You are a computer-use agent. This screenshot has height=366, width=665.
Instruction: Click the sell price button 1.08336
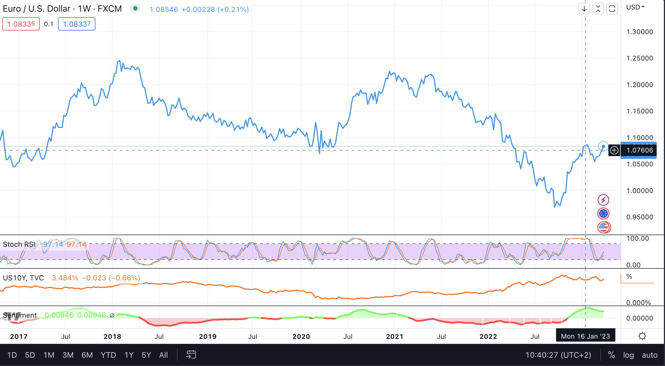coord(21,24)
